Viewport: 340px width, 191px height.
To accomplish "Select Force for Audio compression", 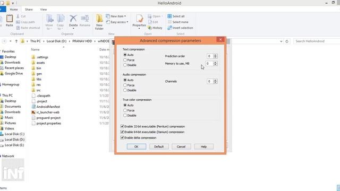I will [x=125, y=85].
